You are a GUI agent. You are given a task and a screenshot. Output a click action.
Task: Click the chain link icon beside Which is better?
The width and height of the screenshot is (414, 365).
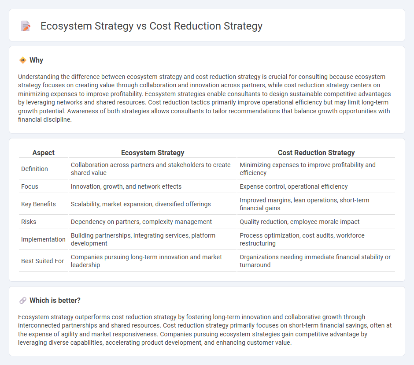pos(23,301)
